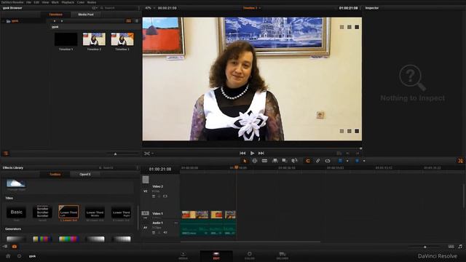Screen dimensions: 466x262
Task: Switch to the Timelines tab
Action: tap(55, 15)
